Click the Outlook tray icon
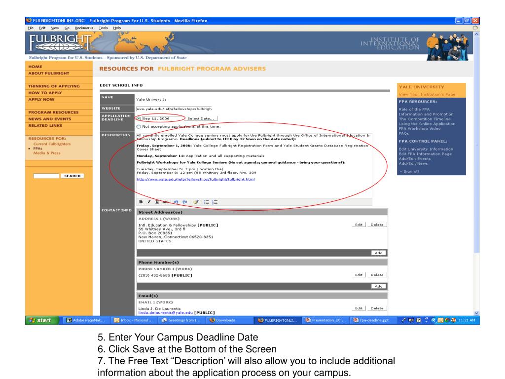The height and width of the screenshot is (379, 505). pyautogui.click(x=440, y=320)
